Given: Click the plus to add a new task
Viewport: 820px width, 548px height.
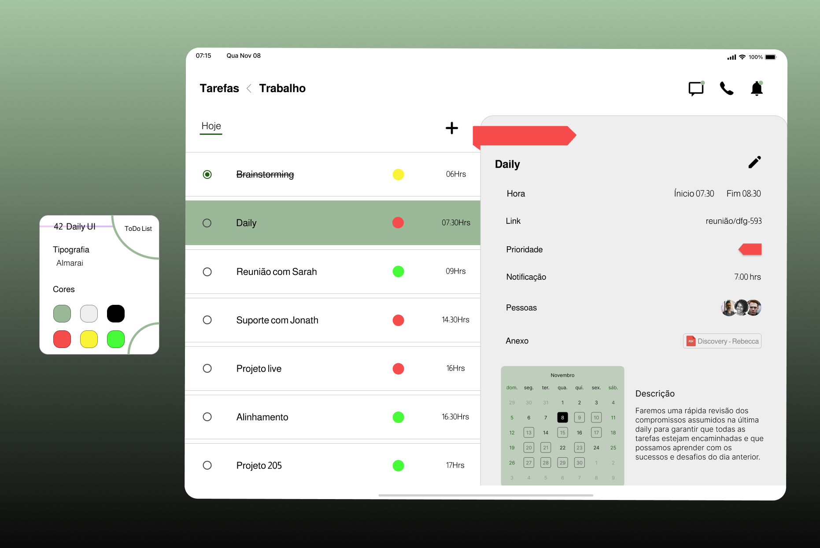Looking at the screenshot, I should (451, 128).
